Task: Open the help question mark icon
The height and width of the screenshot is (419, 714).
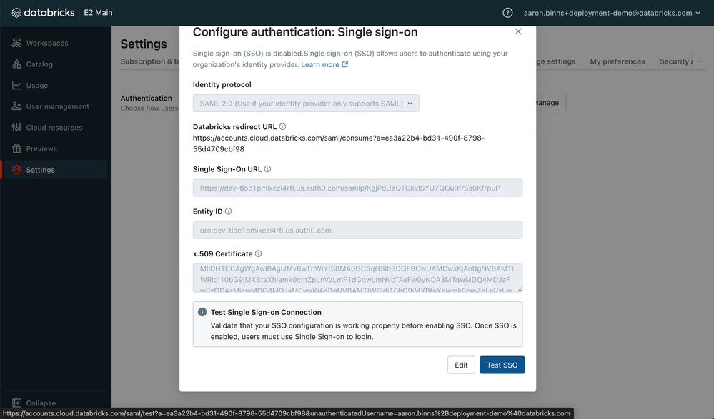Action: (507, 13)
